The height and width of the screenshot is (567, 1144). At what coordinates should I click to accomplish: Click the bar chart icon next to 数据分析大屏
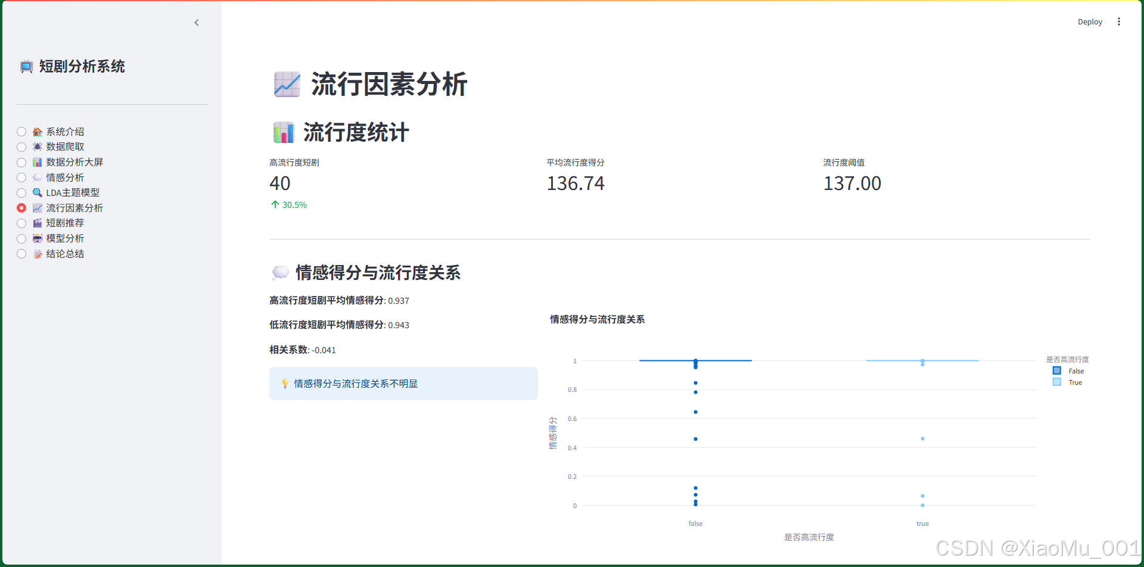pyautogui.click(x=36, y=162)
